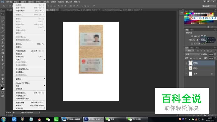Select the Lasso tool
This screenshot has height=122, width=217.
tap(3, 21)
